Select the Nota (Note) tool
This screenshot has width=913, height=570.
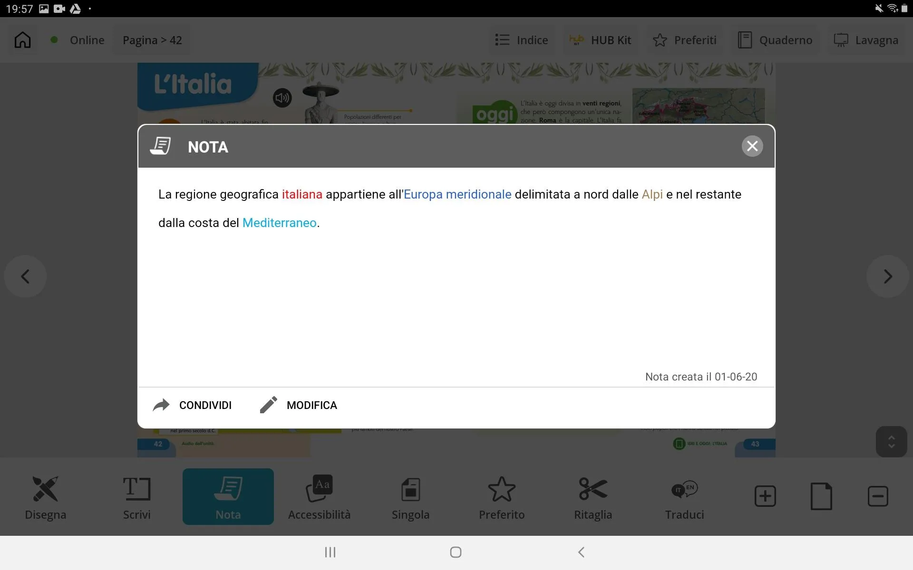(227, 496)
